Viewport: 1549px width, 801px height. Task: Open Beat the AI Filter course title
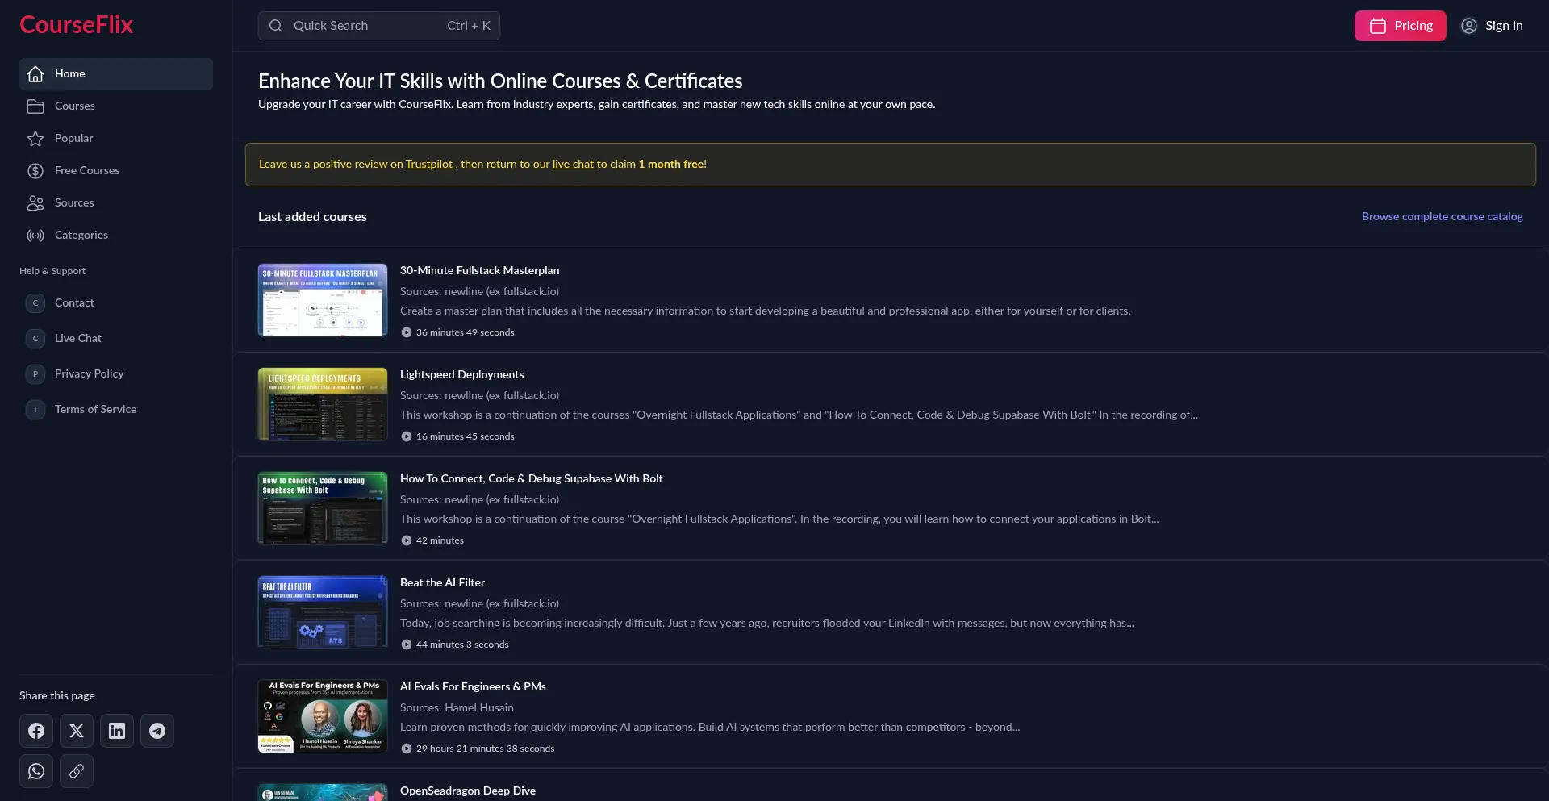point(442,582)
